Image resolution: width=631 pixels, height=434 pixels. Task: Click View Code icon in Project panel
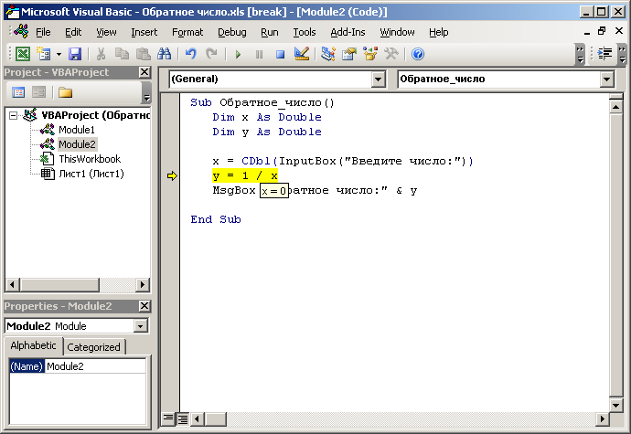[x=18, y=92]
